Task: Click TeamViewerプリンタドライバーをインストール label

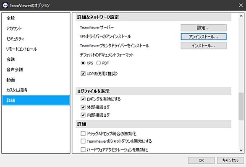Action: pyautogui.click(x=114, y=46)
